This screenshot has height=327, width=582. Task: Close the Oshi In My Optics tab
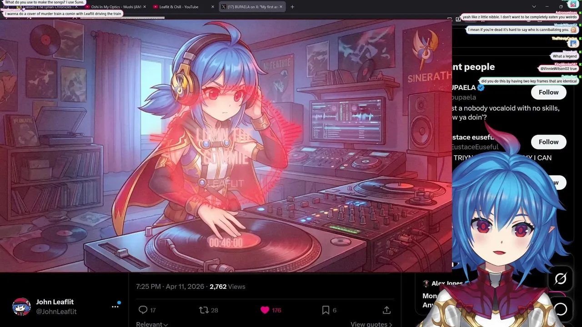tap(145, 7)
